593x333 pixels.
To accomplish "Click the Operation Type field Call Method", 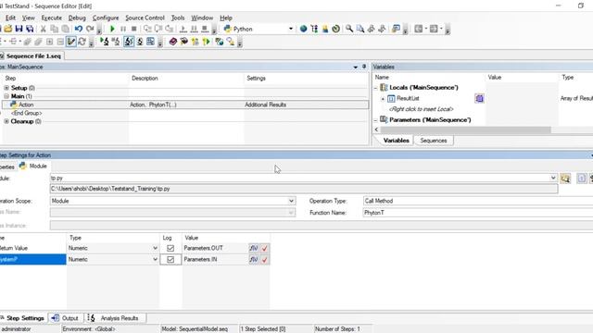I will (478, 201).
